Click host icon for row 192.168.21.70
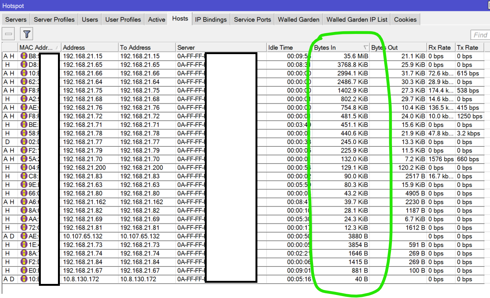490x298 pixels. click(x=24, y=159)
